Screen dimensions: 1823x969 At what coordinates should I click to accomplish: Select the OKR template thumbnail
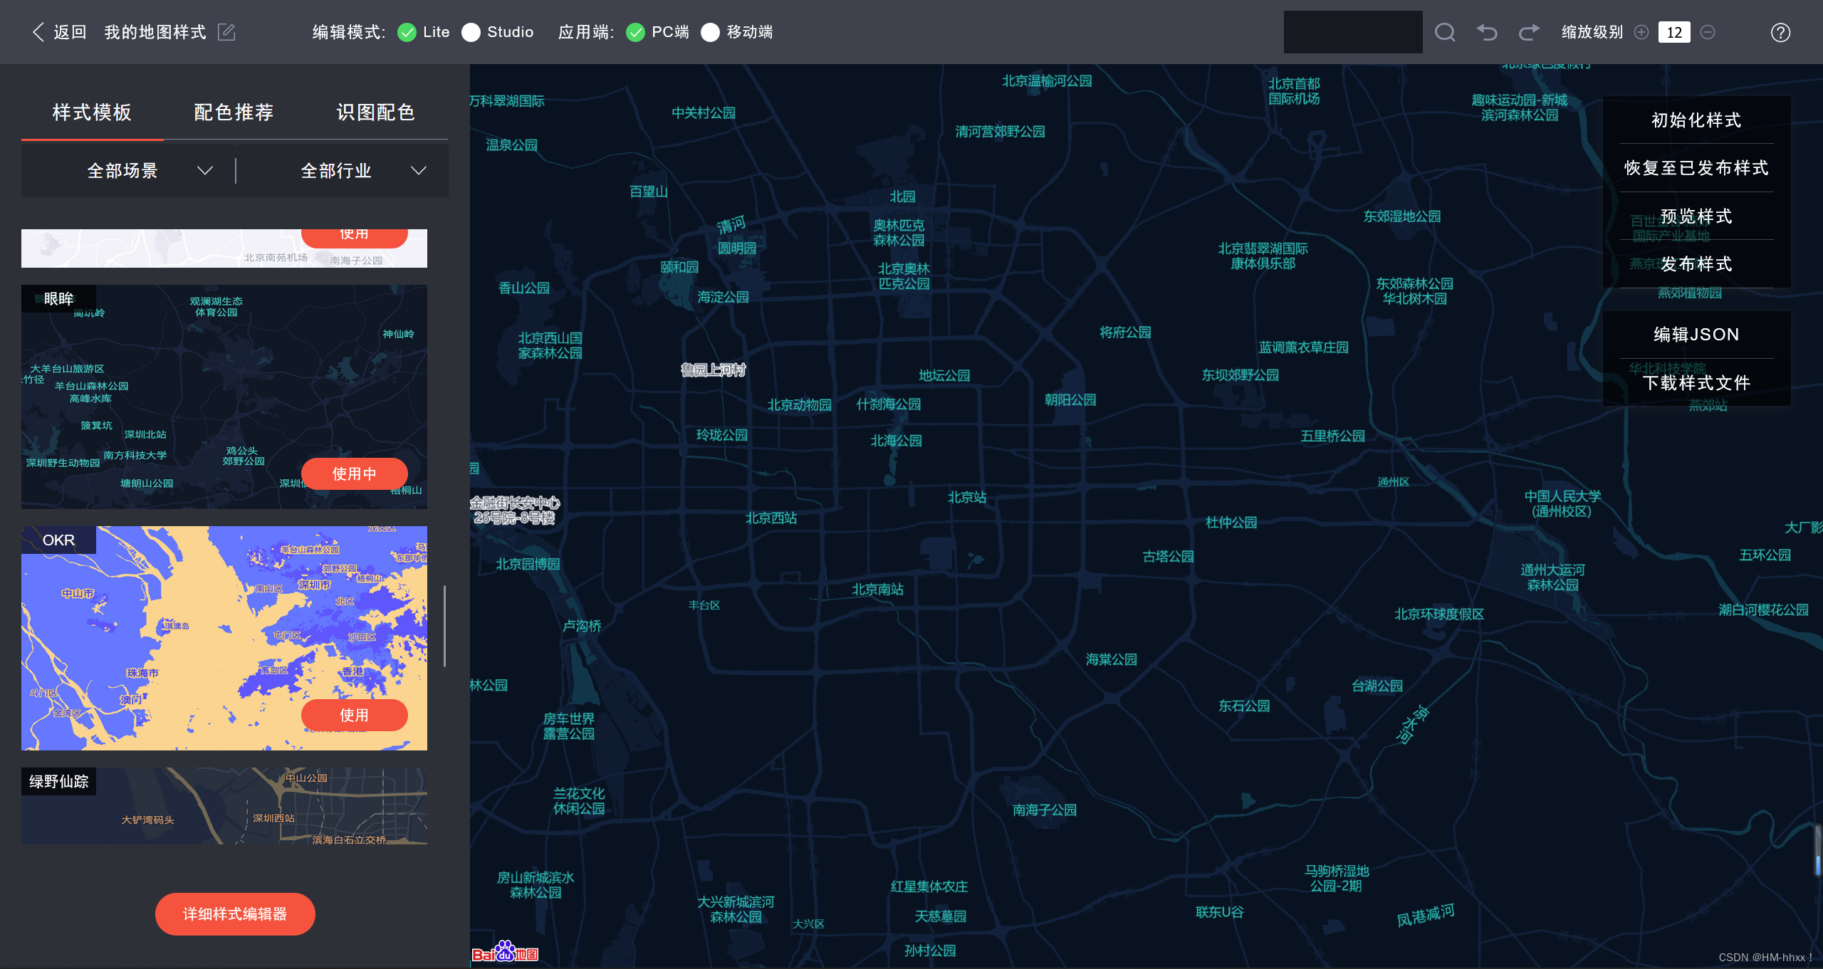pyautogui.click(x=224, y=638)
